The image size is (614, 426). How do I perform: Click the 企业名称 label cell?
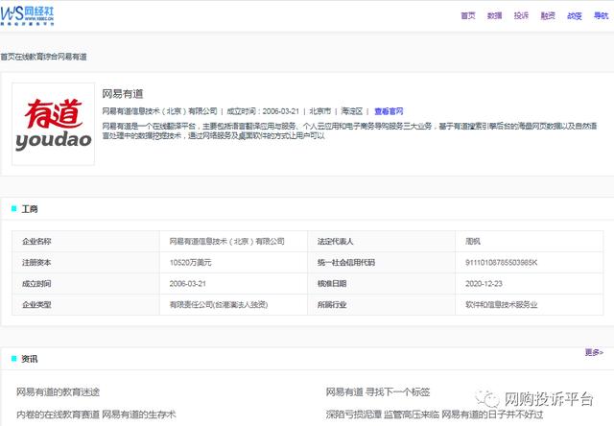coord(85,241)
